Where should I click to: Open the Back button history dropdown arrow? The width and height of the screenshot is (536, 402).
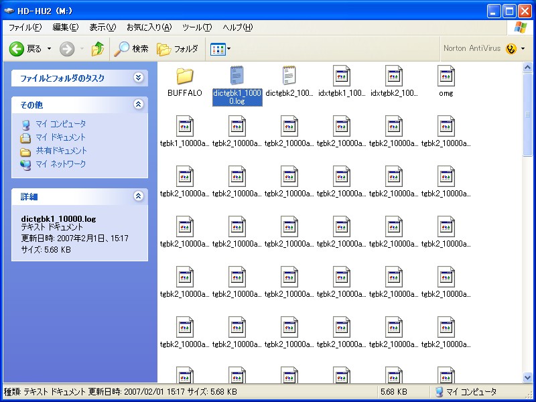click(49, 49)
